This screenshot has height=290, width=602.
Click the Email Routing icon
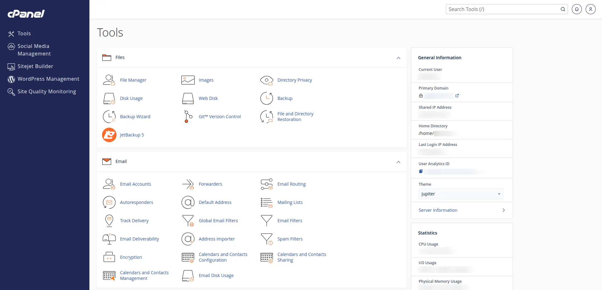267,184
